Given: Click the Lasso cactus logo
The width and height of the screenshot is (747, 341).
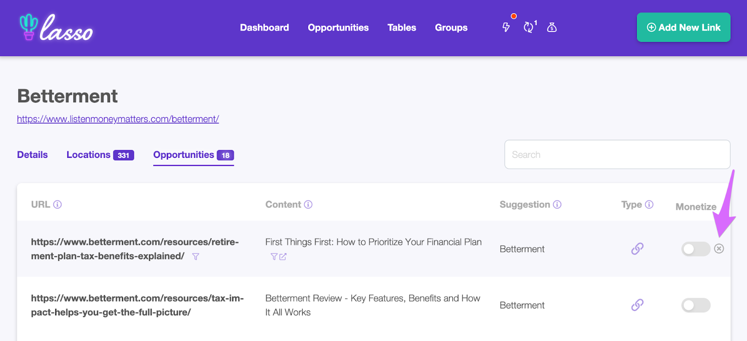Looking at the screenshot, I should click(x=56, y=28).
